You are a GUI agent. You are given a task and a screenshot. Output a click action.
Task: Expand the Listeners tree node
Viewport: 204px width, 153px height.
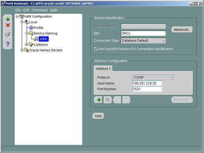[27, 44]
